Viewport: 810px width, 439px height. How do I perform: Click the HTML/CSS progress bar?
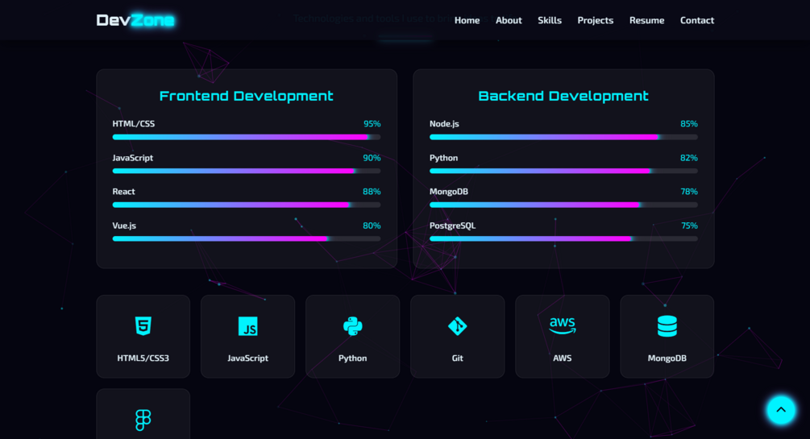[x=247, y=137]
